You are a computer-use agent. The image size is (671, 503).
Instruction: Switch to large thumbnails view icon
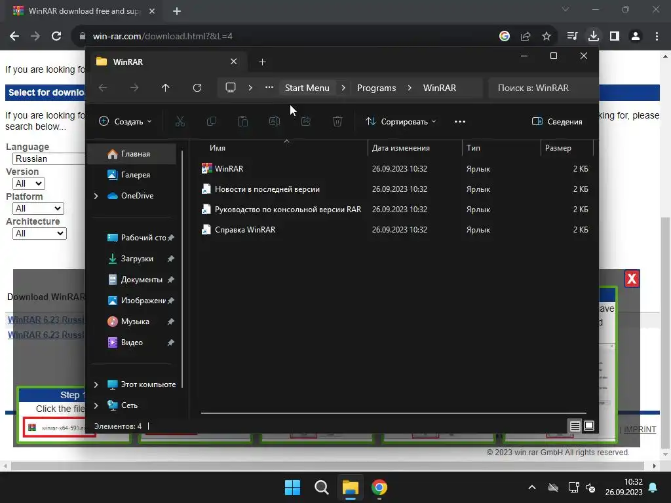click(589, 426)
